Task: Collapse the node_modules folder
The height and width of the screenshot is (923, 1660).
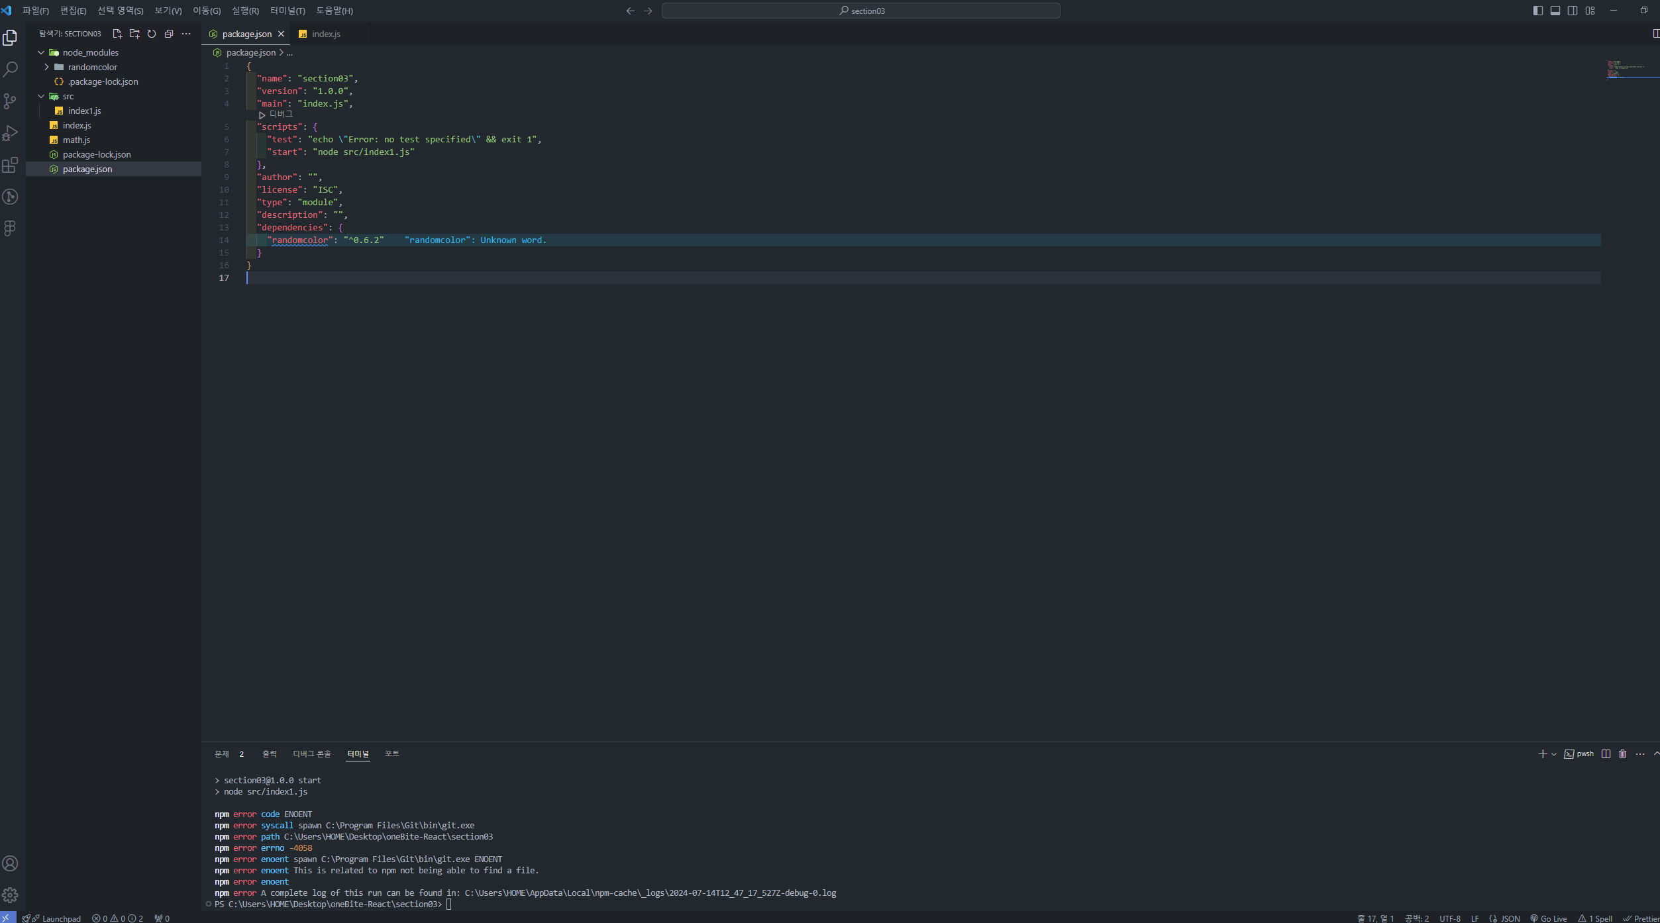Action: pyautogui.click(x=41, y=52)
